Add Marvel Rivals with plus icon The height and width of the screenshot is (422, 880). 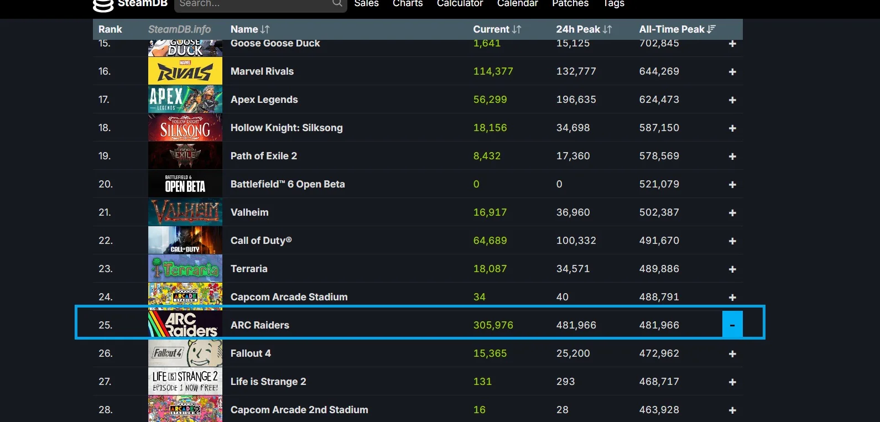[x=732, y=72]
